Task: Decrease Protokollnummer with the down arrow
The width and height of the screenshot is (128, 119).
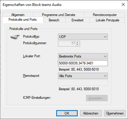Action: 77,45
